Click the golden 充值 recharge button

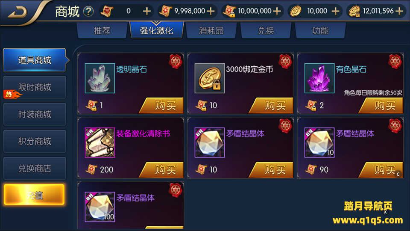click(34, 195)
